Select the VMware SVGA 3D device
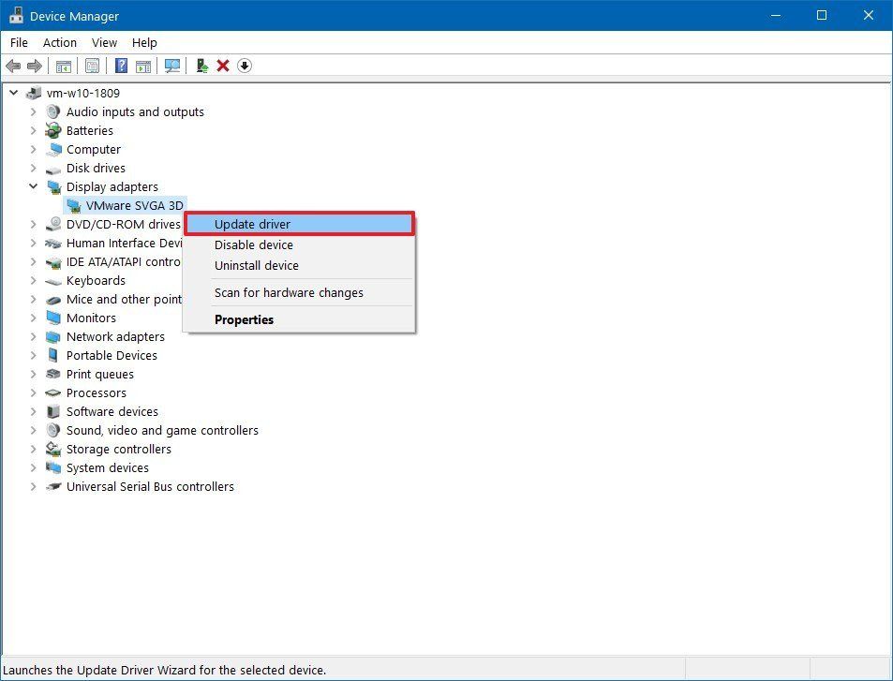Image resolution: width=893 pixels, height=681 pixels. (134, 205)
